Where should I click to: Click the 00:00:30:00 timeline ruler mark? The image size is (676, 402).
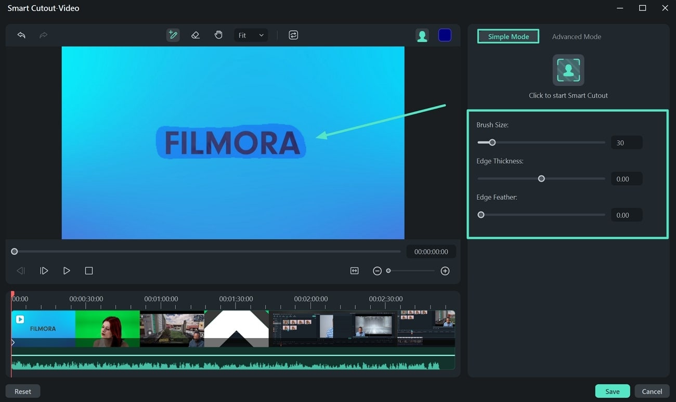coord(86,299)
